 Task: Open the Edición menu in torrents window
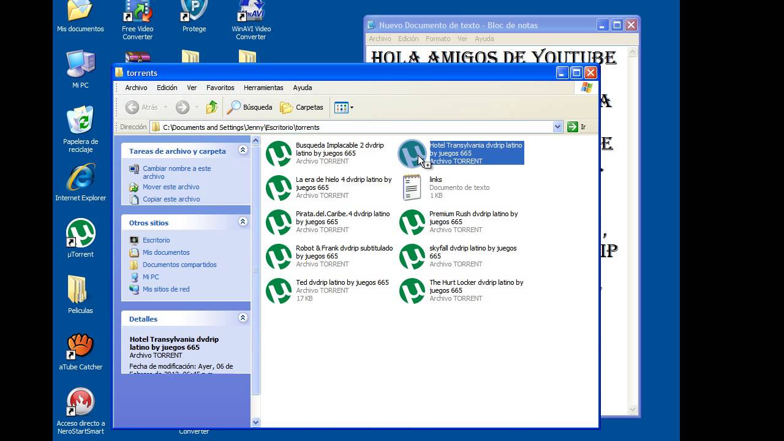point(167,88)
